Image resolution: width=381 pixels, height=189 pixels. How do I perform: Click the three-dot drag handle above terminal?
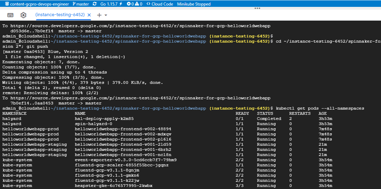[257, 9]
